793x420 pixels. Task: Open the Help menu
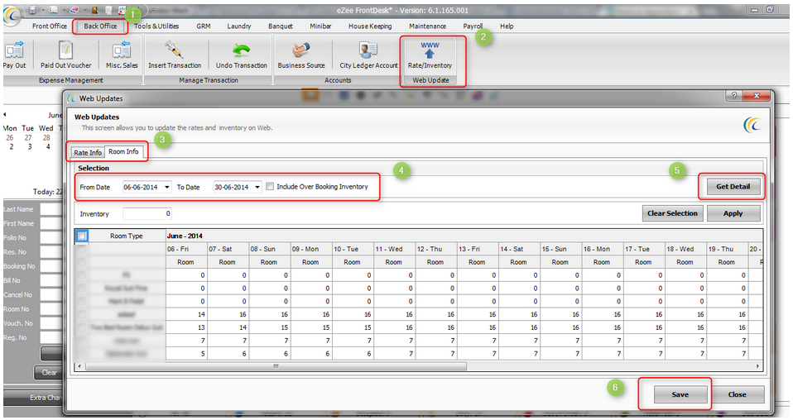tap(507, 26)
